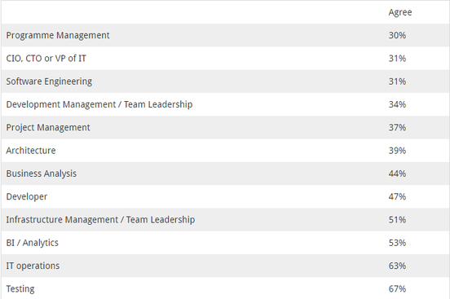
Task: Click the 30% value for Programme Management
Action: click(x=397, y=35)
